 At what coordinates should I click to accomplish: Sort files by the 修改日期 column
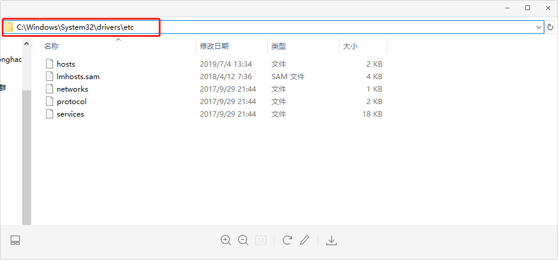coord(214,46)
